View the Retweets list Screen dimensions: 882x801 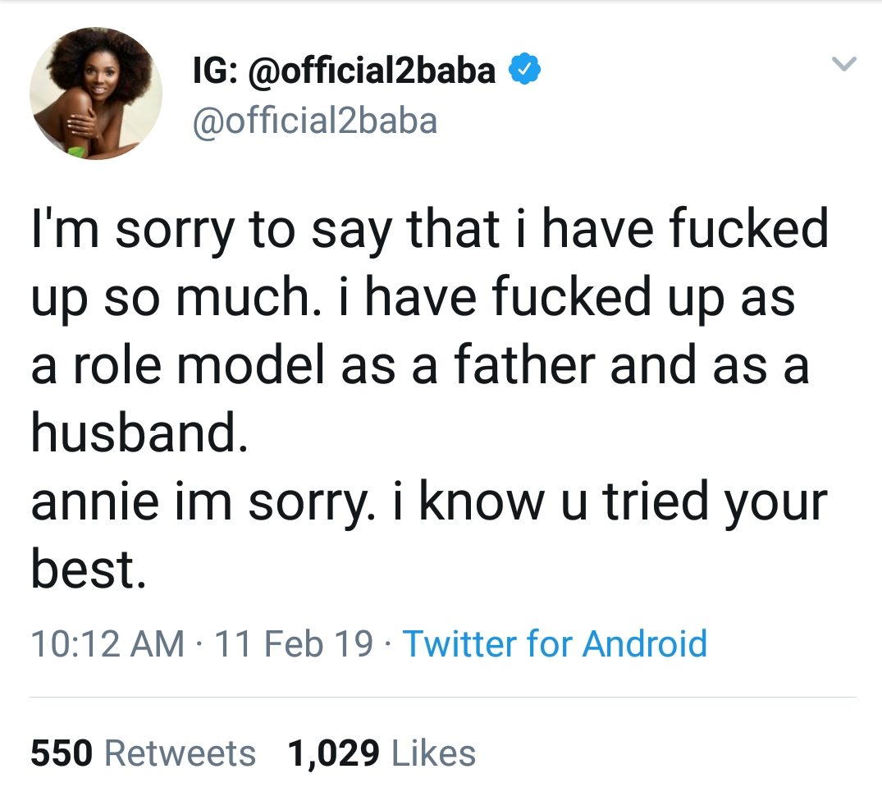181,753
